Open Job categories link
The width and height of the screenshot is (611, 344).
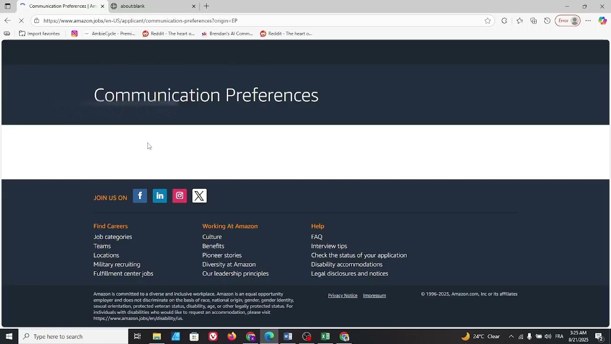pyautogui.click(x=113, y=237)
